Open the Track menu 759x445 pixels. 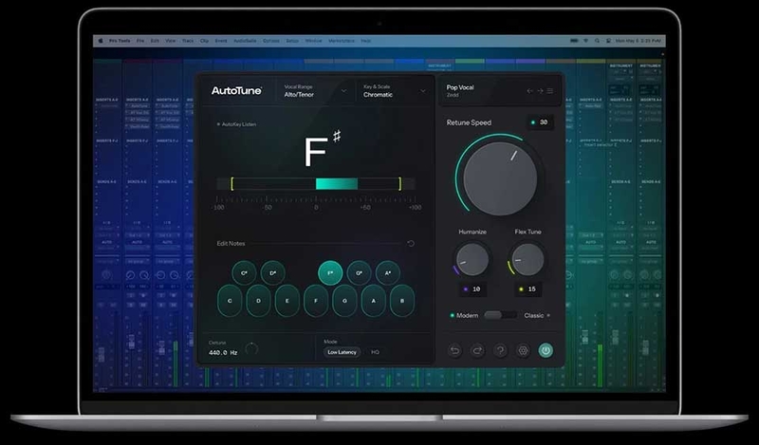[x=188, y=41]
